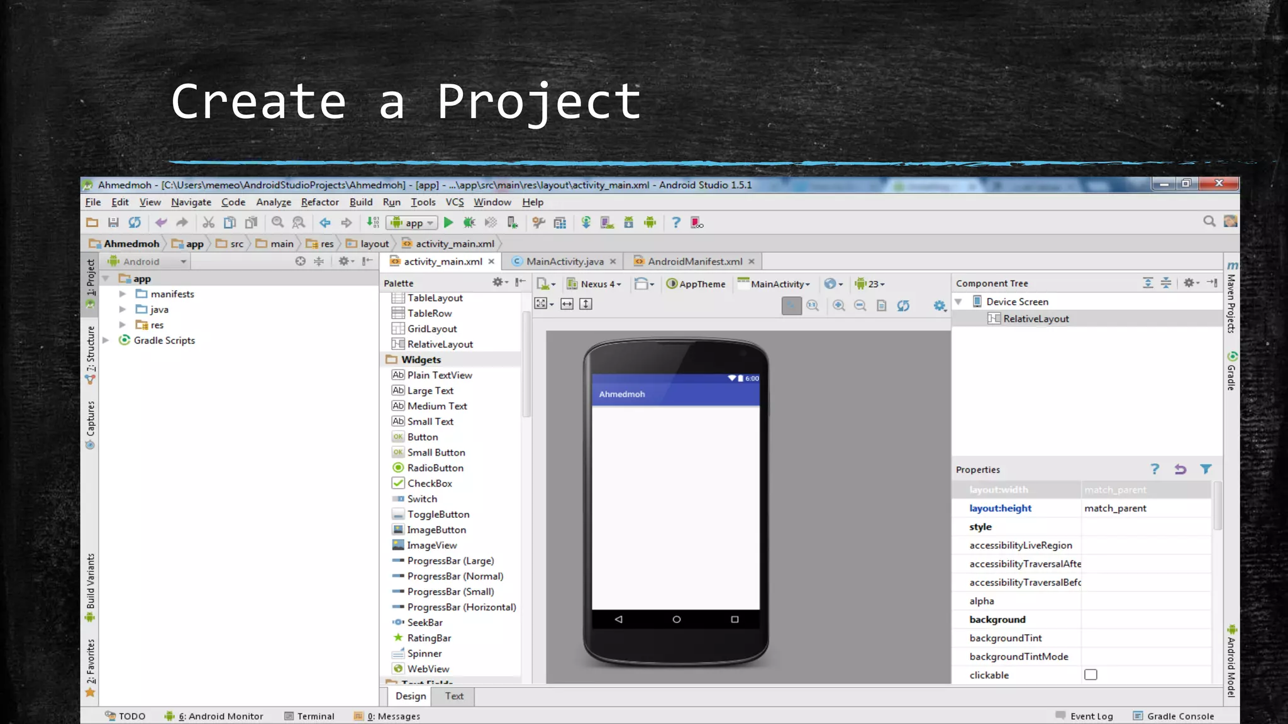Expand the java folder node
The height and width of the screenshot is (724, 1288).
[123, 309]
